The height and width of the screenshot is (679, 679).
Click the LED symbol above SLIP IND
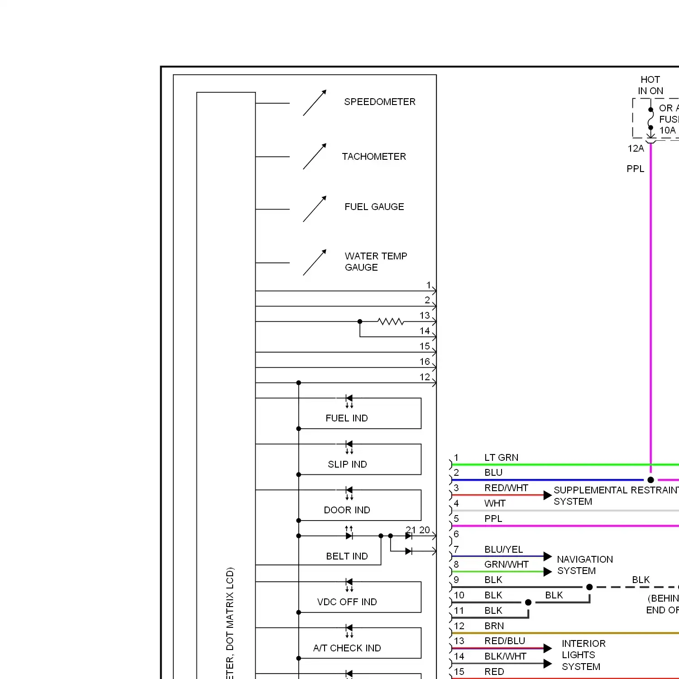349,447
